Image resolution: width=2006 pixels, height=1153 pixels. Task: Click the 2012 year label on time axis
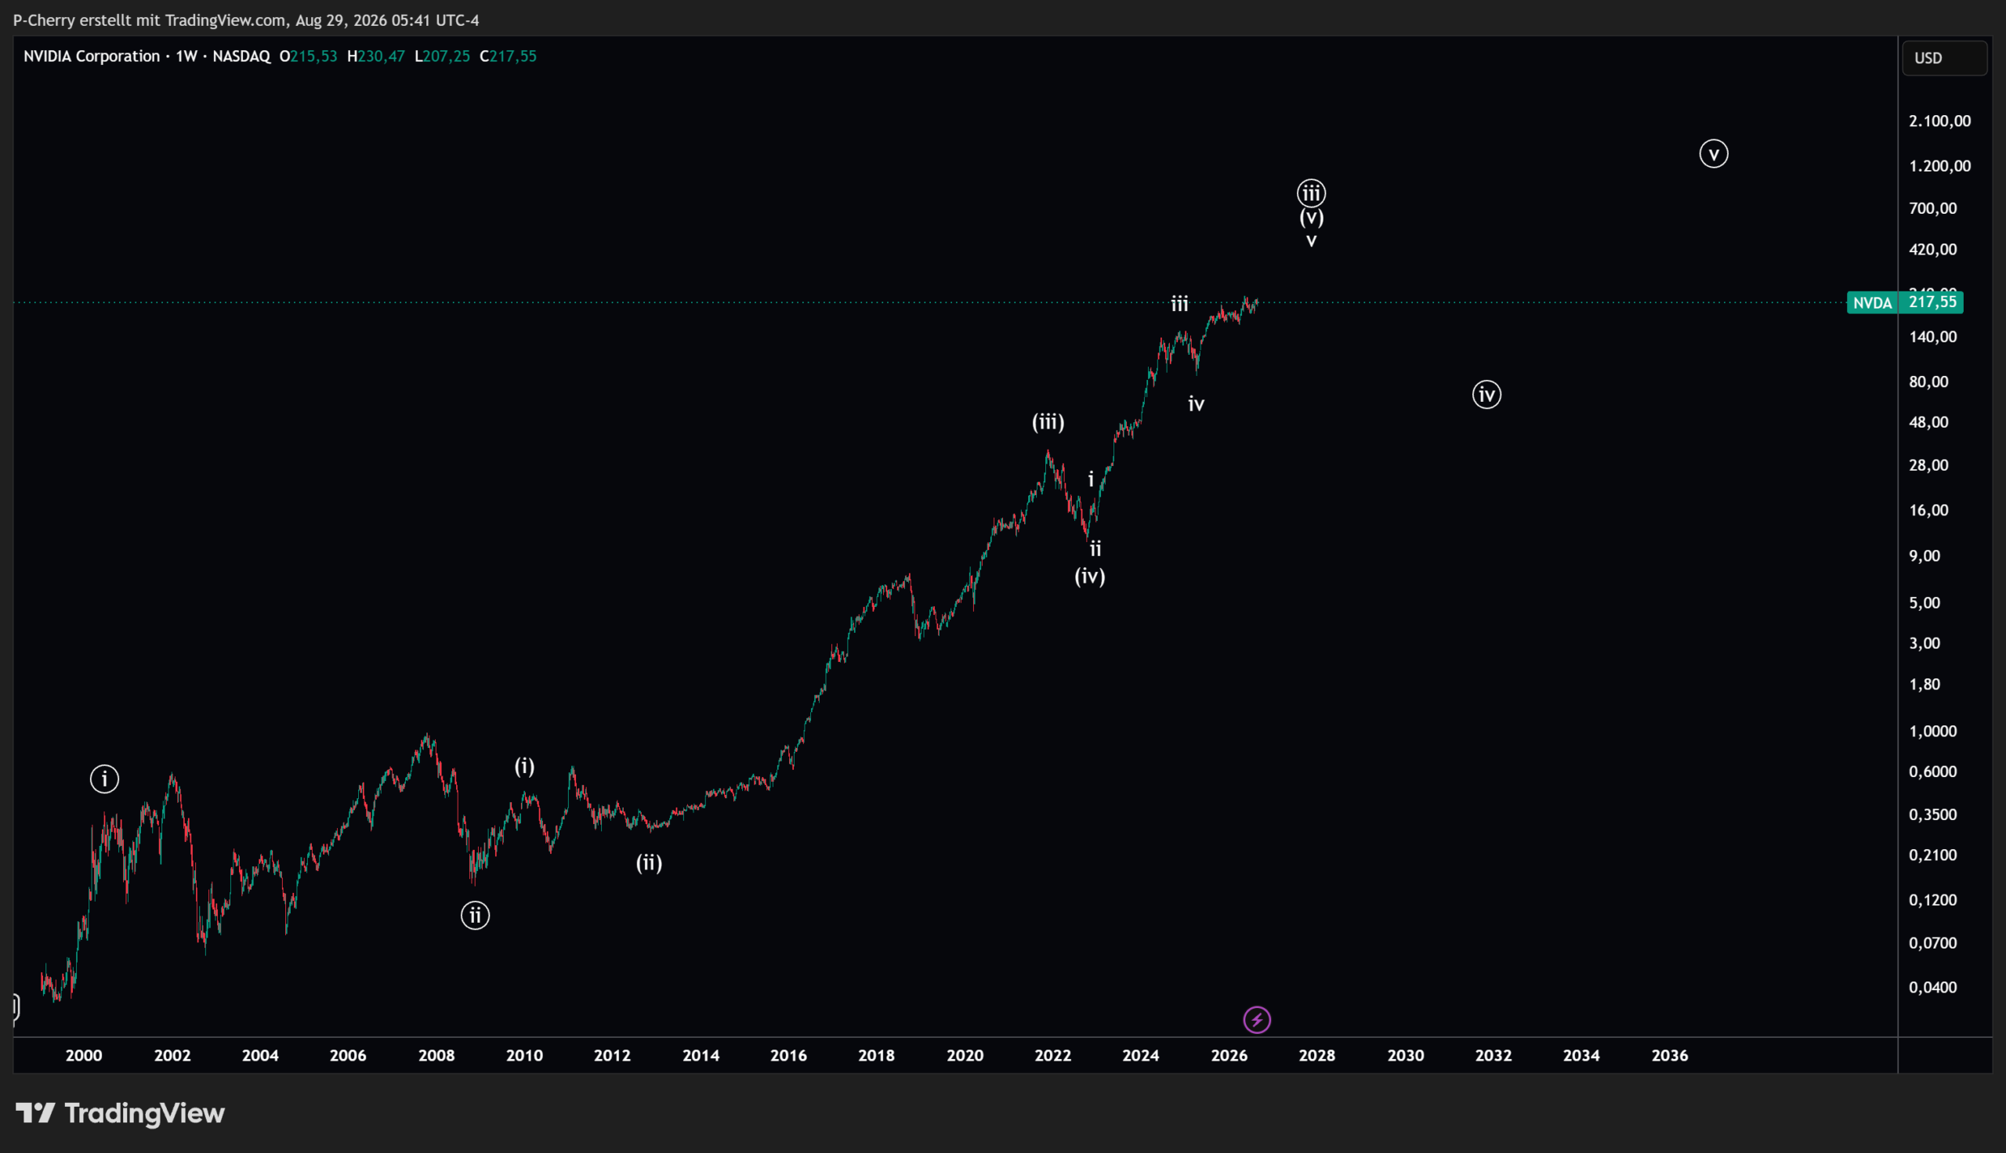[612, 1056]
